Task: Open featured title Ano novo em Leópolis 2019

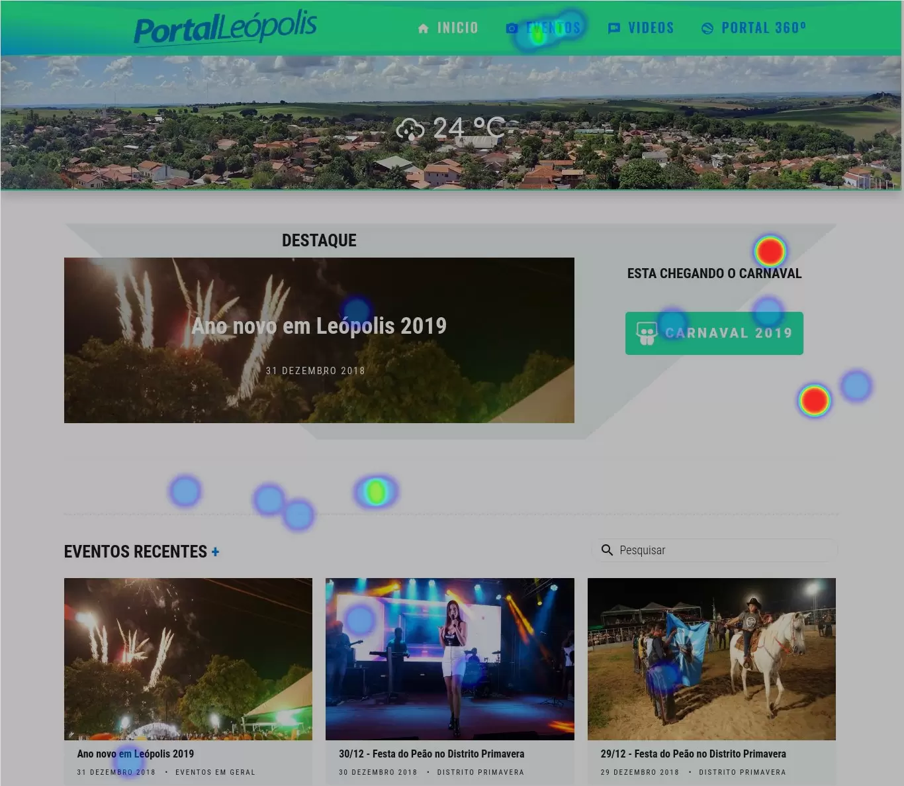Action: [x=319, y=326]
